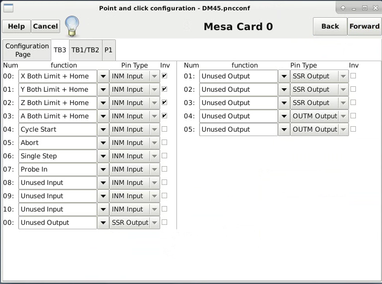Image resolution: width=382 pixels, height=284 pixels.
Task: Switch to the P1 tab
Action: [108, 50]
